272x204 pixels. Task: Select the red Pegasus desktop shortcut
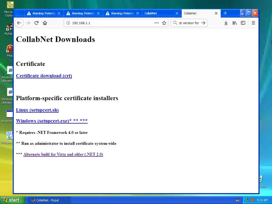click(x=10, y=51)
